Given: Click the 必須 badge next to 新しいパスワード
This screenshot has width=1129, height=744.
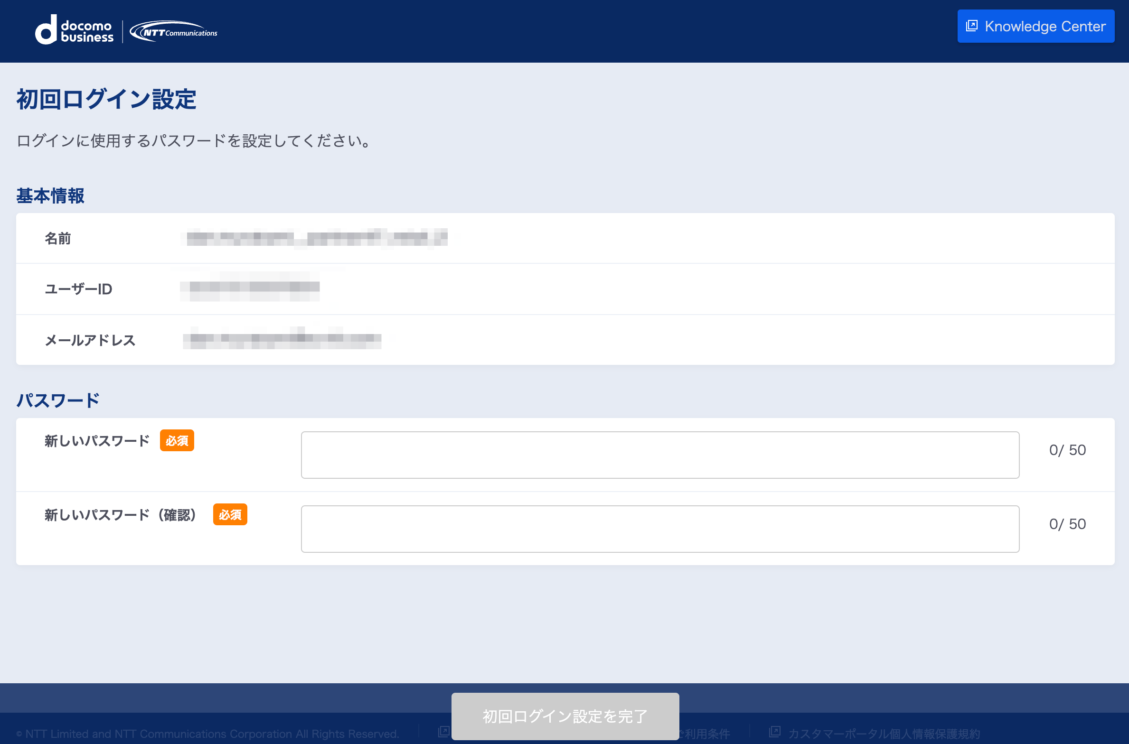Looking at the screenshot, I should point(177,440).
